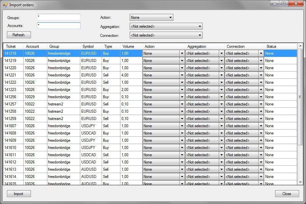Viewport: 306px width, 204px height.
Task: Click the Status column header
Action: pos(271,46)
